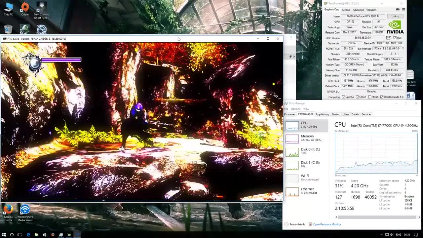Screen dimensions: 423x238
Task: Start render test via Bus Interface question mark
Action: (403, 49)
